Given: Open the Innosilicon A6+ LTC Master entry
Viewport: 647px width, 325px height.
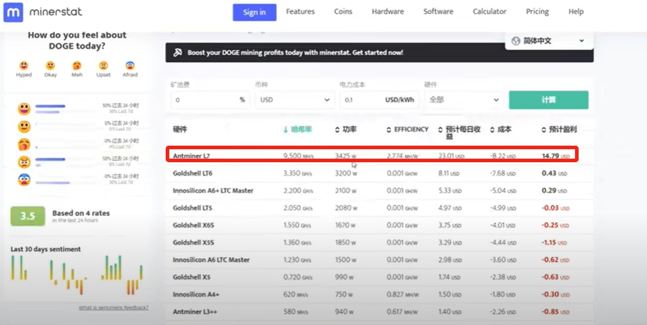Looking at the screenshot, I should point(213,191).
